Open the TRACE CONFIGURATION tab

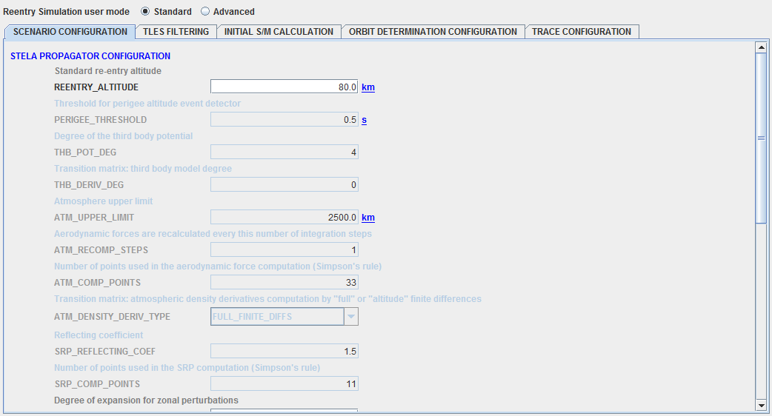(x=582, y=32)
